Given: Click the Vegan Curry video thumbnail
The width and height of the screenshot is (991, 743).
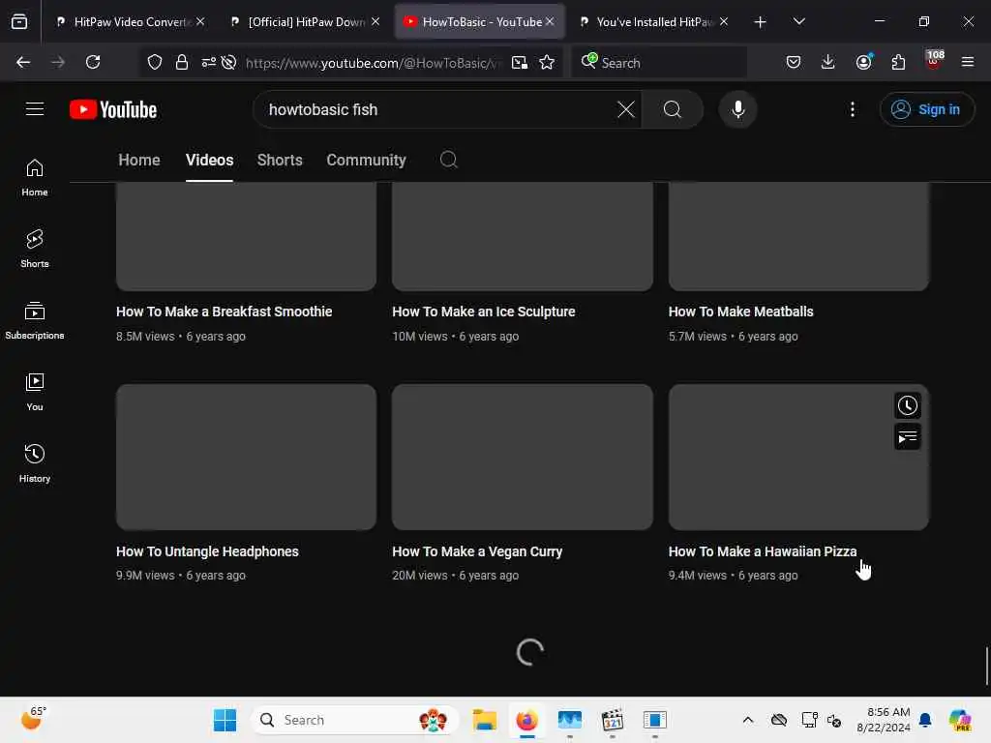Looking at the screenshot, I should point(522,458).
